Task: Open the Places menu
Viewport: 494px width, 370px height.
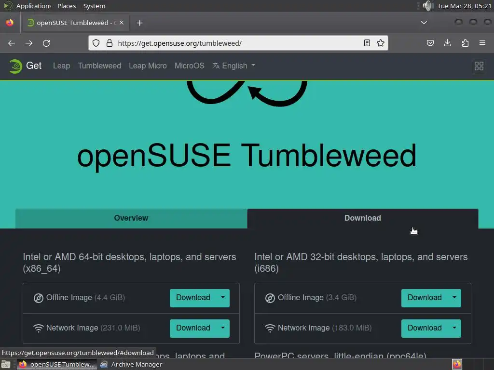Action: click(67, 6)
